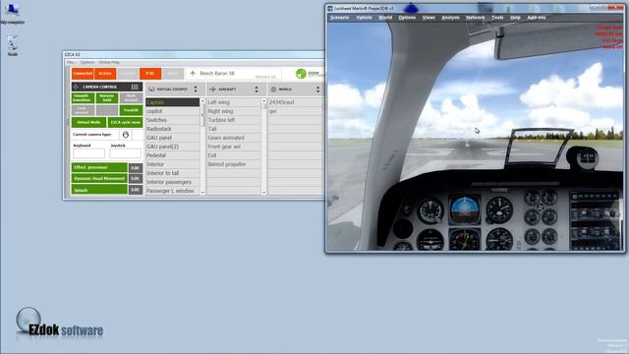This screenshot has height=354, width=629.
Task: Open the Network menu in Prepar3D
Action: pos(476,18)
